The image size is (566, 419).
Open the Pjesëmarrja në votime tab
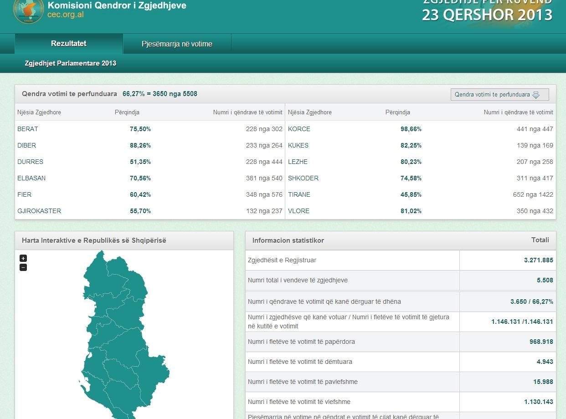pyautogui.click(x=177, y=44)
